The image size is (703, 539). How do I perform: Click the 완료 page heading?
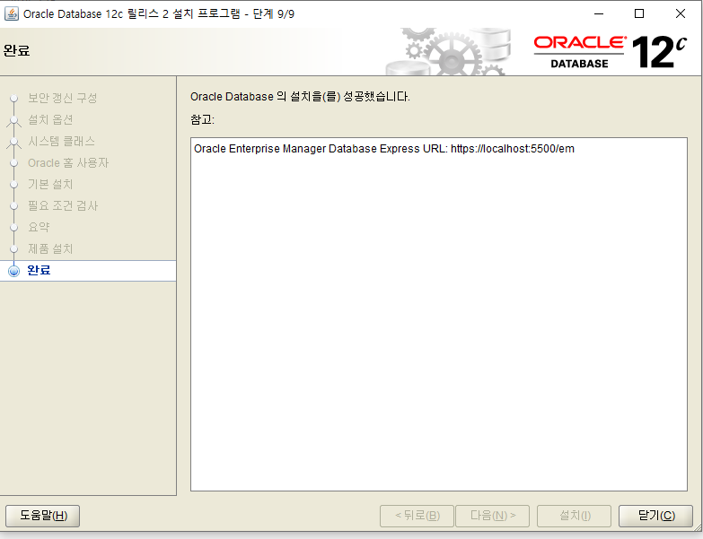(x=16, y=50)
